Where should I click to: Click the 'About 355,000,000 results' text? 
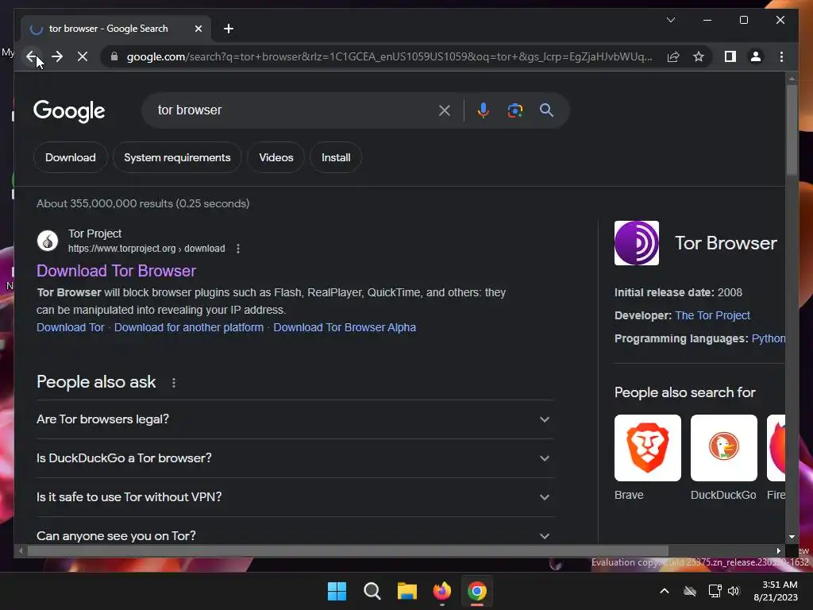(x=143, y=203)
